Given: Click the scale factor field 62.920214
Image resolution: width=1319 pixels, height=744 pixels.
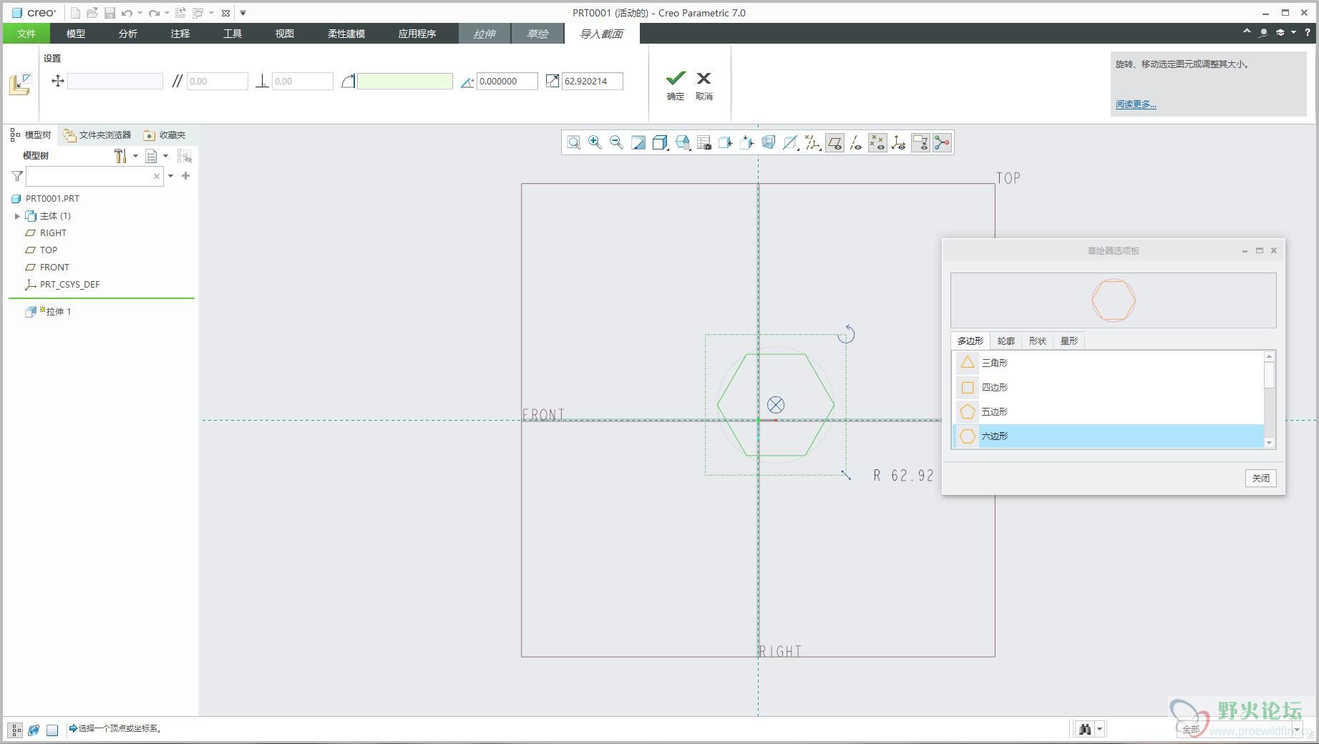Looking at the screenshot, I should coord(593,81).
